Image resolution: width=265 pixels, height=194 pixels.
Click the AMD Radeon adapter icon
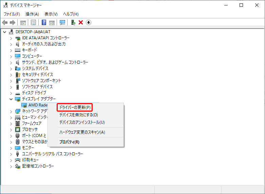point(24,105)
